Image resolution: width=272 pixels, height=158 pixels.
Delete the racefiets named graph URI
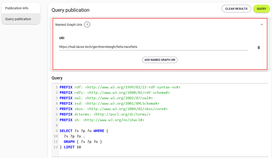coord(259,47)
